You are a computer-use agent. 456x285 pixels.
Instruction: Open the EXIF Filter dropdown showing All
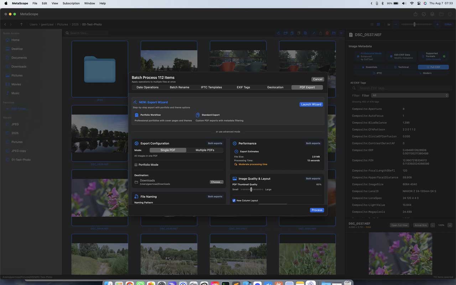coord(410,95)
